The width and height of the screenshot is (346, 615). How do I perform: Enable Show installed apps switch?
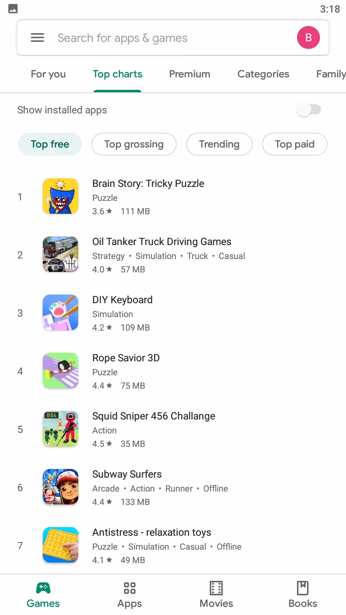(x=309, y=110)
